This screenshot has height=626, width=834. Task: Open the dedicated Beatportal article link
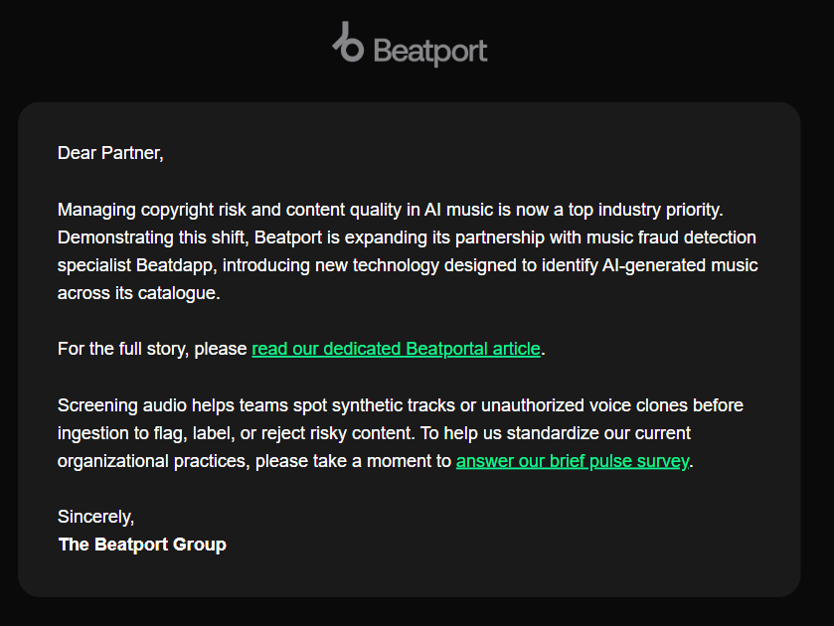396,349
